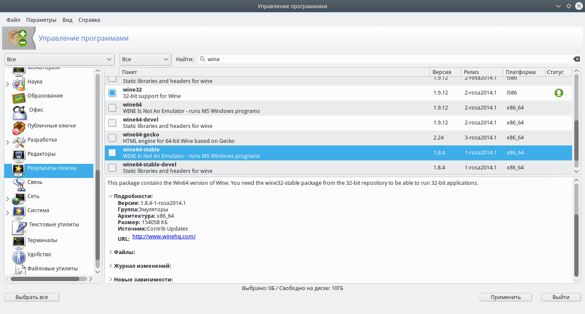Screen dimensions: 585x314
Task: Clear the search field with the erase icon
Action: [576, 59]
